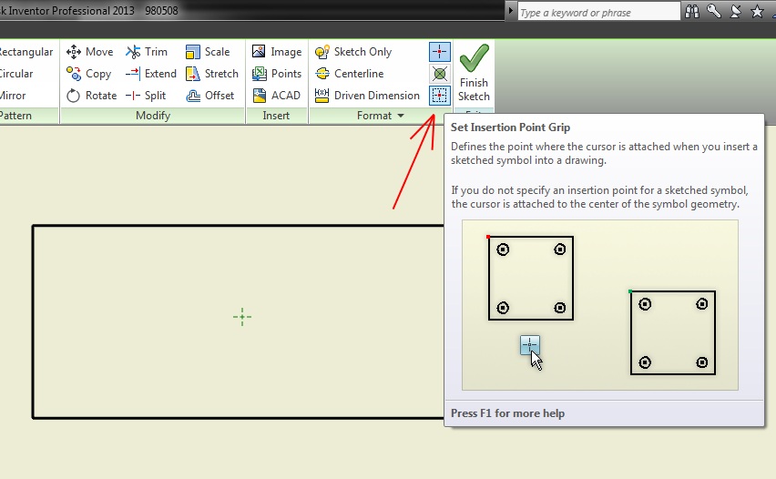Select the Mirror tool
This screenshot has height=479, width=776.
point(13,95)
